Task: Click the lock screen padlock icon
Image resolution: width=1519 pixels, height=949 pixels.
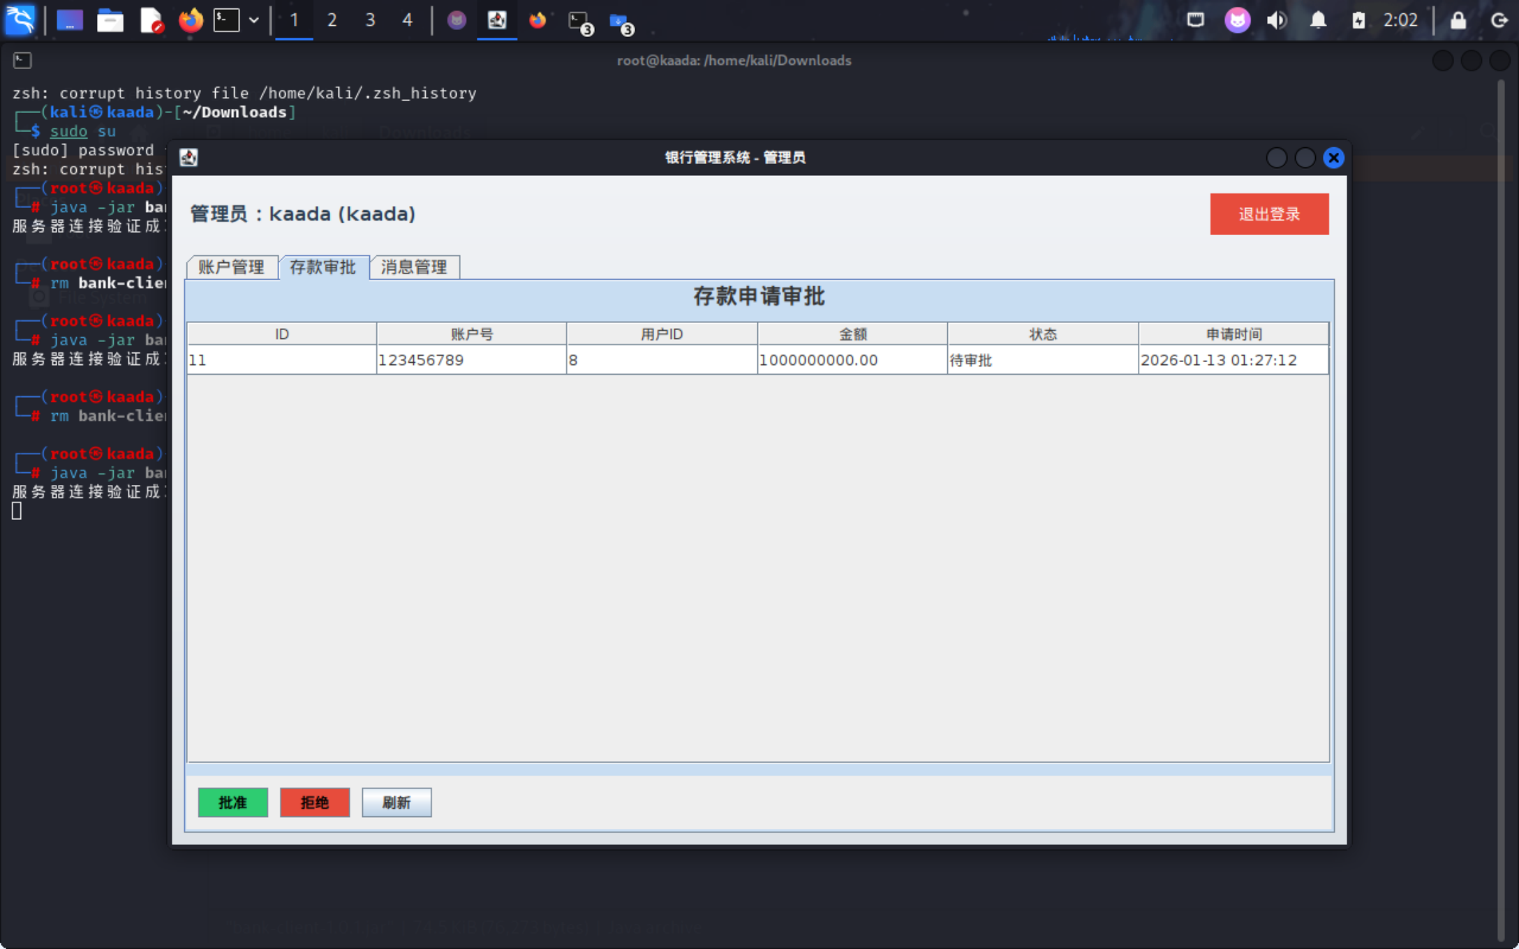Action: [1458, 20]
